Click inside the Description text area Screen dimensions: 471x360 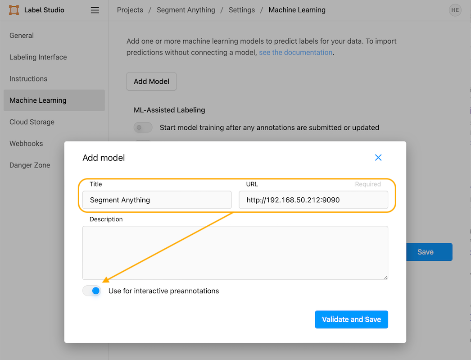[x=235, y=252]
